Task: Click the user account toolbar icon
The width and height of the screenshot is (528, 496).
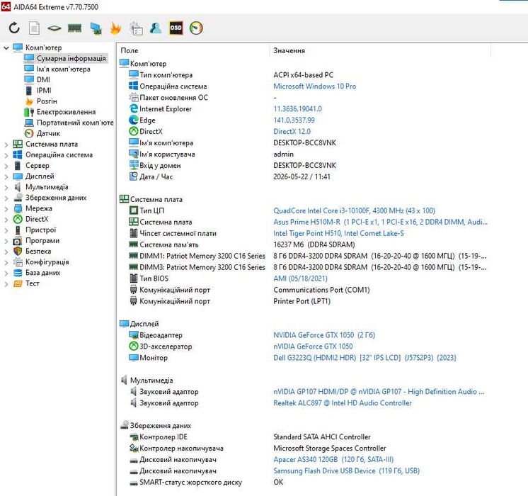Action: (156, 28)
